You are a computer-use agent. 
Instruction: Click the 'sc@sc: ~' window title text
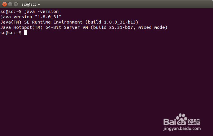(31, 4)
